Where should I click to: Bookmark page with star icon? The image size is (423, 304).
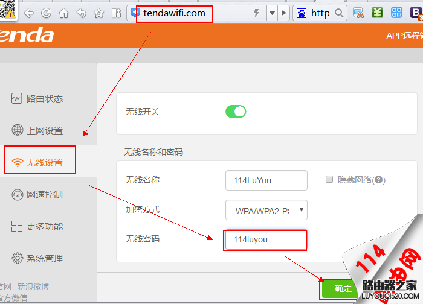point(98,13)
